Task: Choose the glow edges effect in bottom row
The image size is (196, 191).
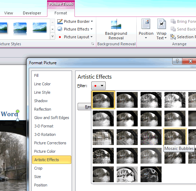Action: [151, 174]
